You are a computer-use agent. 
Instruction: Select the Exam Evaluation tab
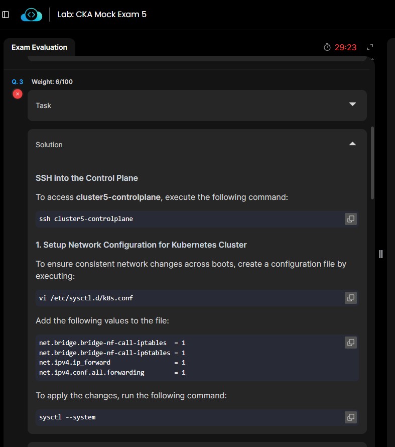coord(39,47)
